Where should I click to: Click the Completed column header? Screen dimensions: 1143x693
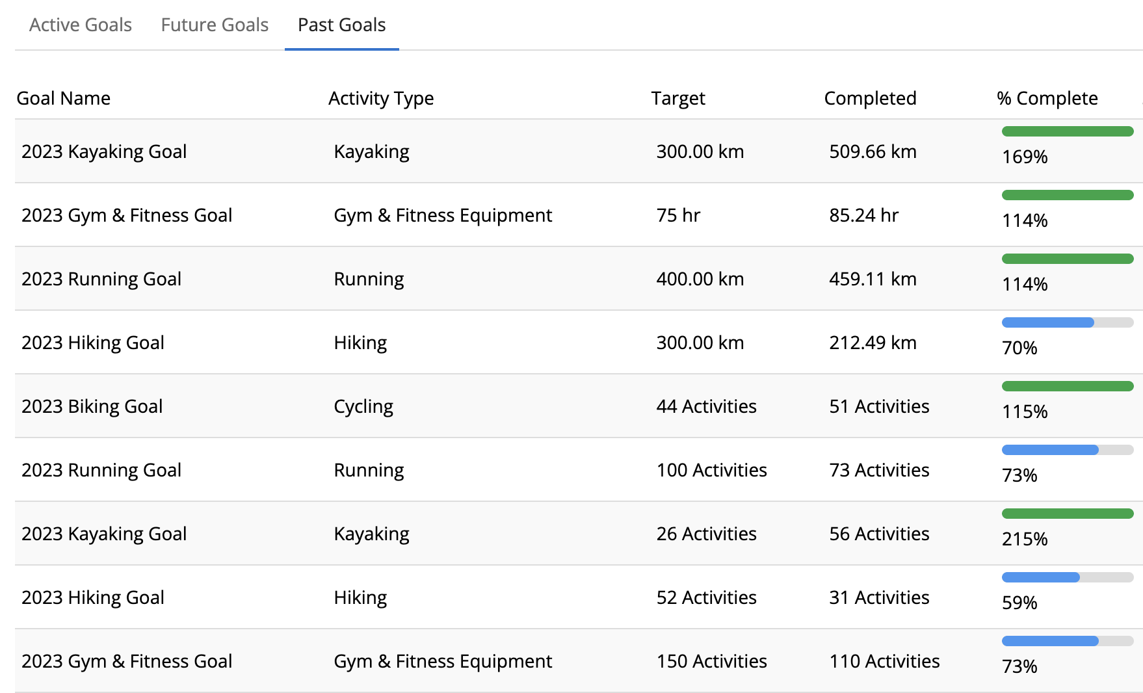point(870,98)
